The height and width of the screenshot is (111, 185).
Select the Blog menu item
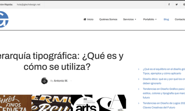[x=166, y=19]
